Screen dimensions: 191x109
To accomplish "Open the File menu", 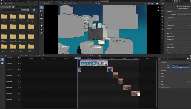I will coord(4,1).
